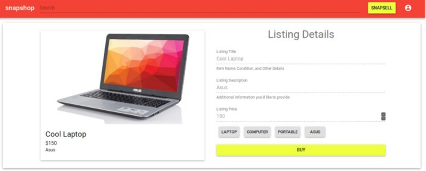Click the laptop product image

(123, 78)
